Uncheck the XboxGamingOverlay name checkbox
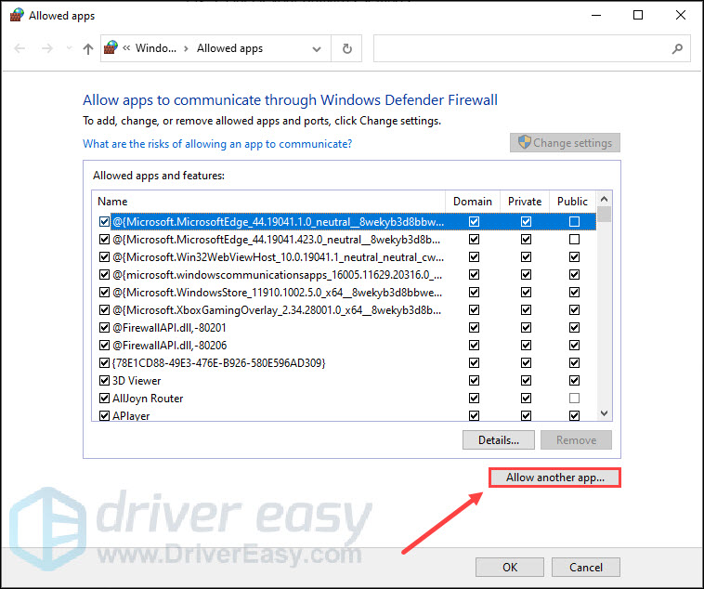Image resolution: width=704 pixels, height=589 pixels. click(x=104, y=310)
